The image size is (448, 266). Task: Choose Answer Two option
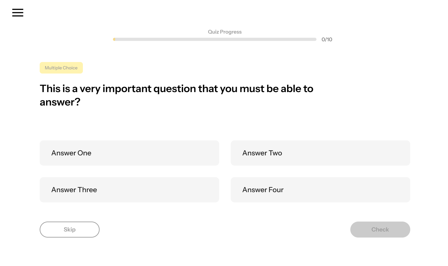click(320, 153)
